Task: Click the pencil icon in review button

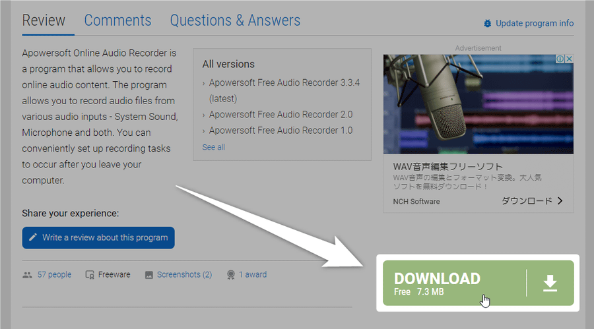Action: 33,237
